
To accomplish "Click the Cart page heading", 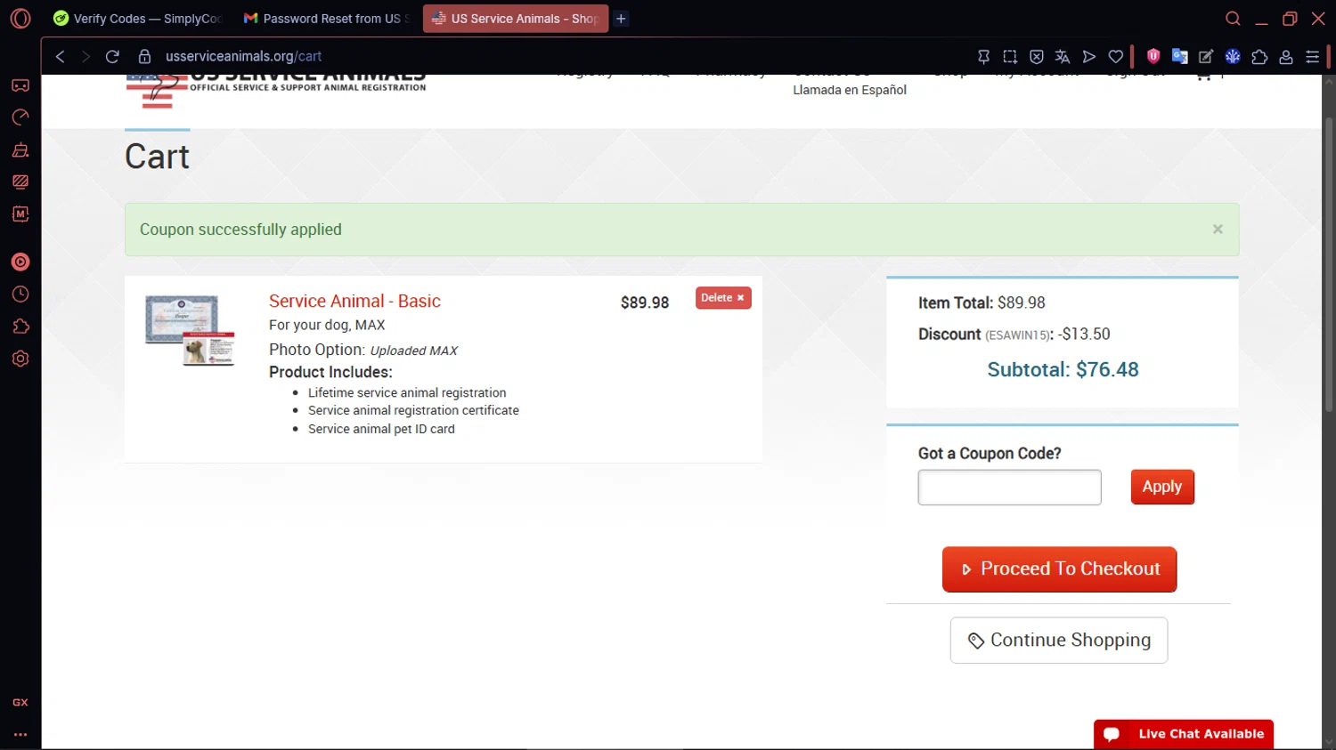I will point(157,157).
